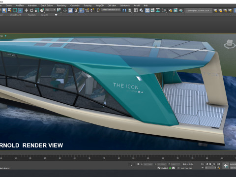236x177 pixels.
Task: Open the Verge3D menu
Action: 100,5
